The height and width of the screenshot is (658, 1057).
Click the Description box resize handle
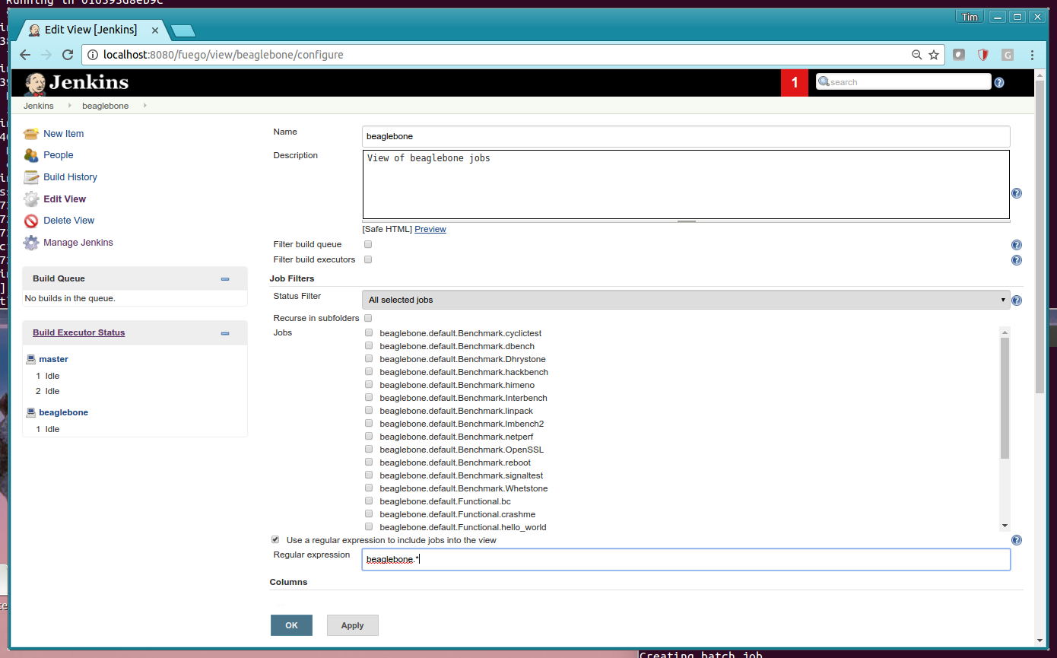click(x=686, y=221)
